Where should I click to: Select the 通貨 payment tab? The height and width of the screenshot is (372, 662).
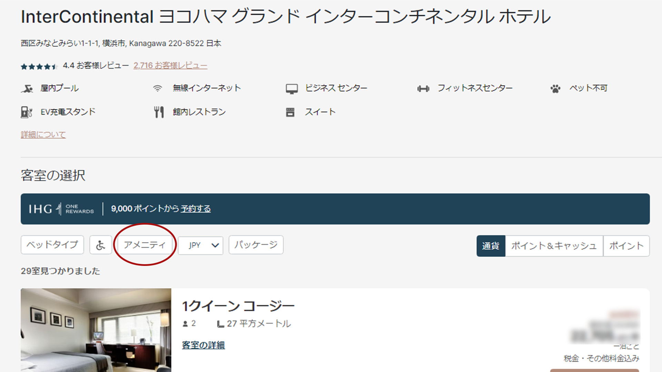point(491,246)
